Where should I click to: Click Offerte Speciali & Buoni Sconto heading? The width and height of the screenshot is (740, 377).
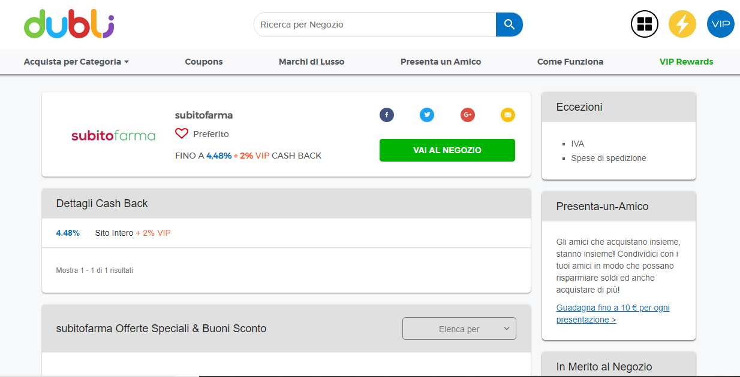161,329
